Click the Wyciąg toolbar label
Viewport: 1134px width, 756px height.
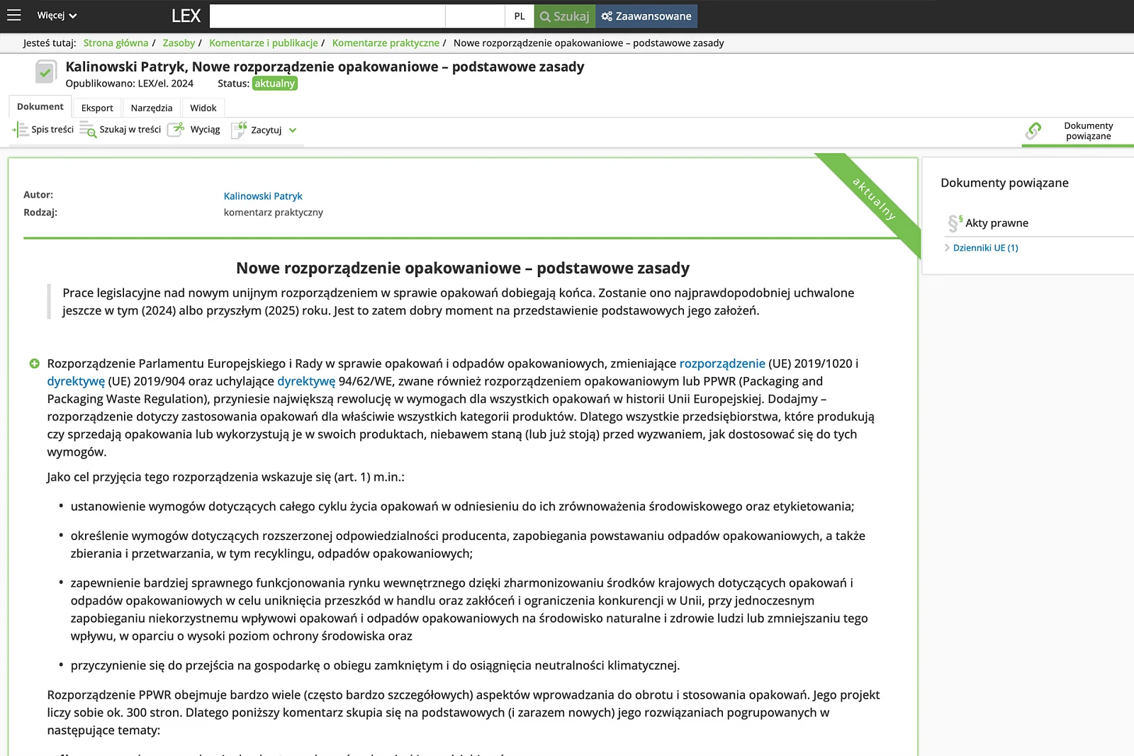(x=206, y=130)
